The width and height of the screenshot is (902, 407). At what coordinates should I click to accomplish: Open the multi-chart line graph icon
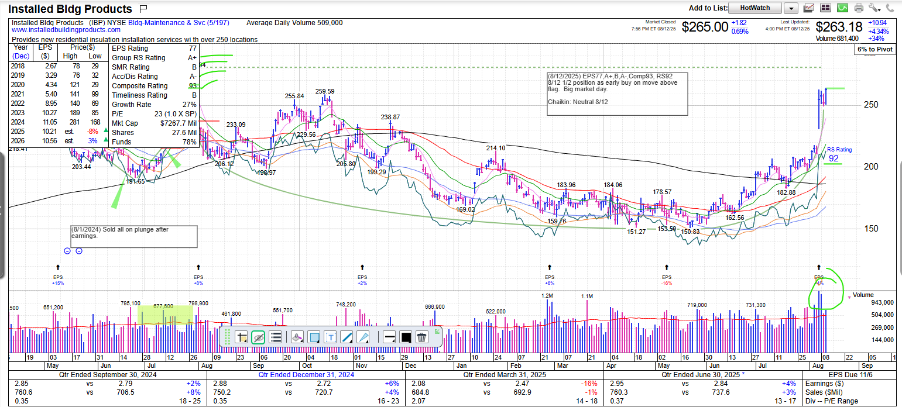tap(809, 8)
